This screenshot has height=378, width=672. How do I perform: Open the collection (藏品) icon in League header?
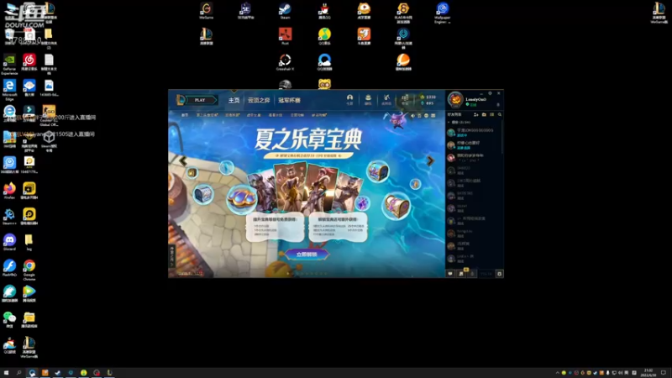point(368,99)
